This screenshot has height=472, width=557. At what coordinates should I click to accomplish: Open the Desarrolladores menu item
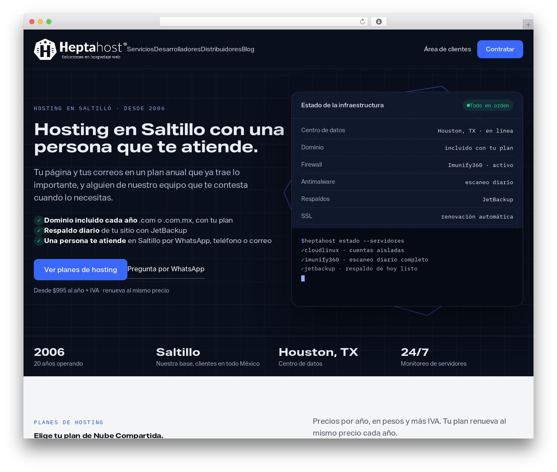(177, 49)
